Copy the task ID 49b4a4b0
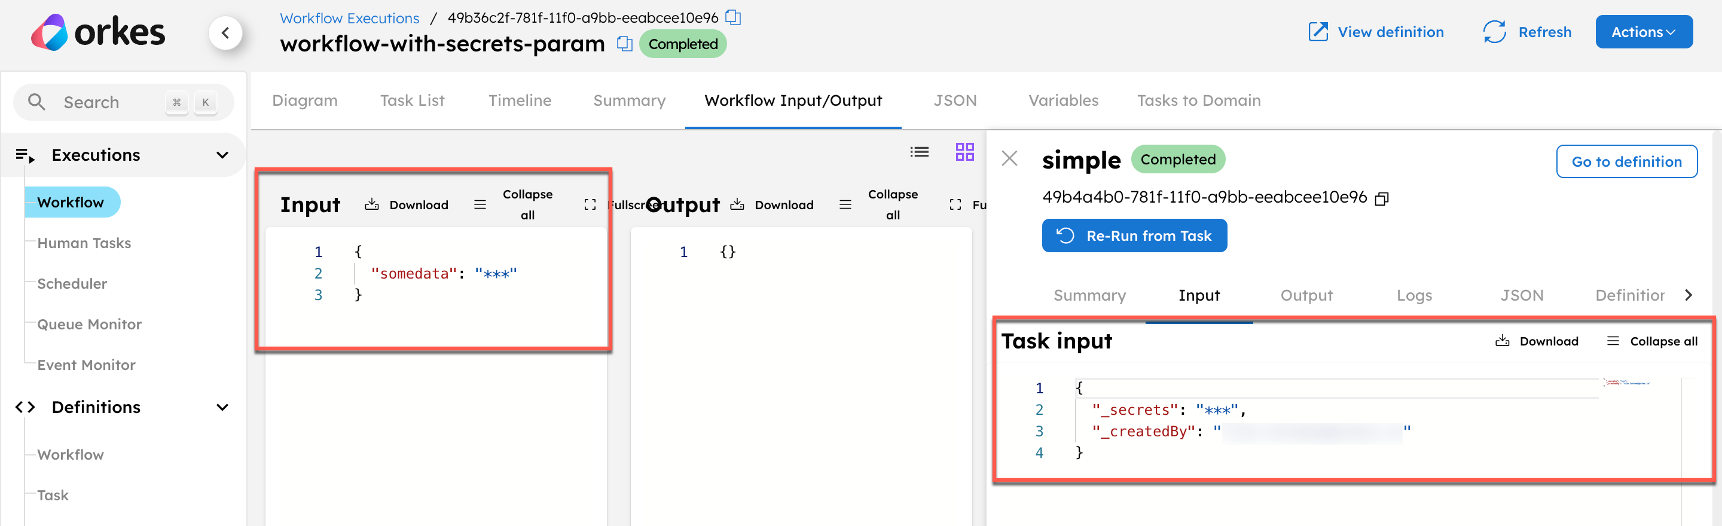Image resolution: width=1722 pixels, height=526 pixels. pyautogui.click(x=1382, y=198)
